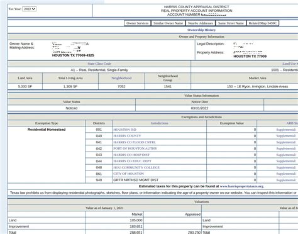Open the HARRIS COUNTY jurisdiction link
This screenshot has height=234, width=298.
pyautogui.click(x=127, y=136)
